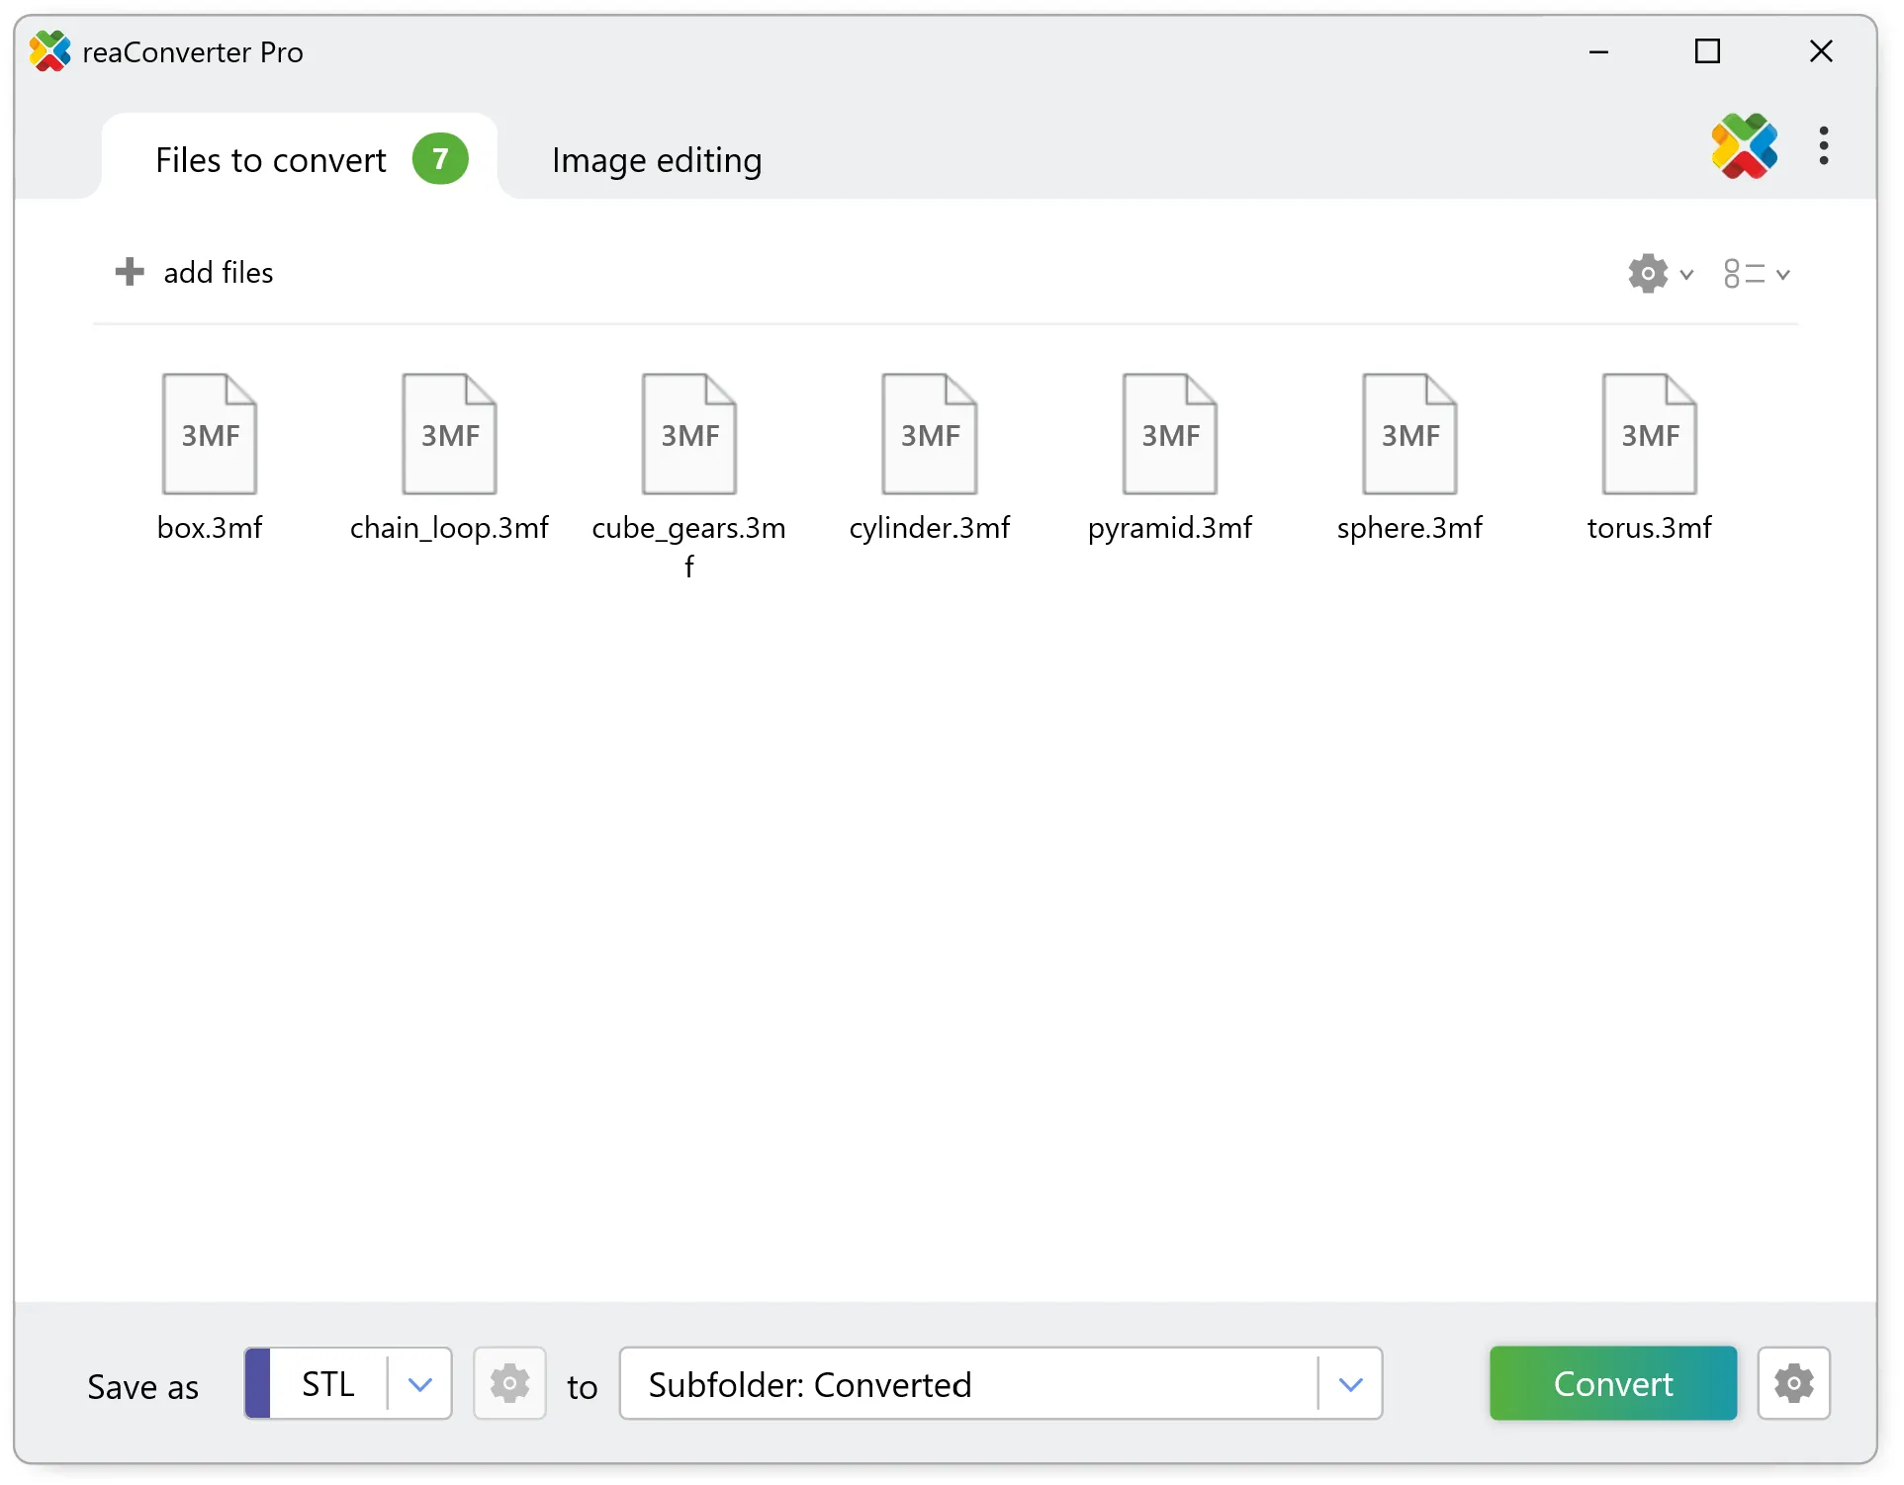The width and height of the screenshot is (1904, 1485).
Task: Open the three-dot overflow menu
Action: pyautogui.click(x=1825, y=146)
